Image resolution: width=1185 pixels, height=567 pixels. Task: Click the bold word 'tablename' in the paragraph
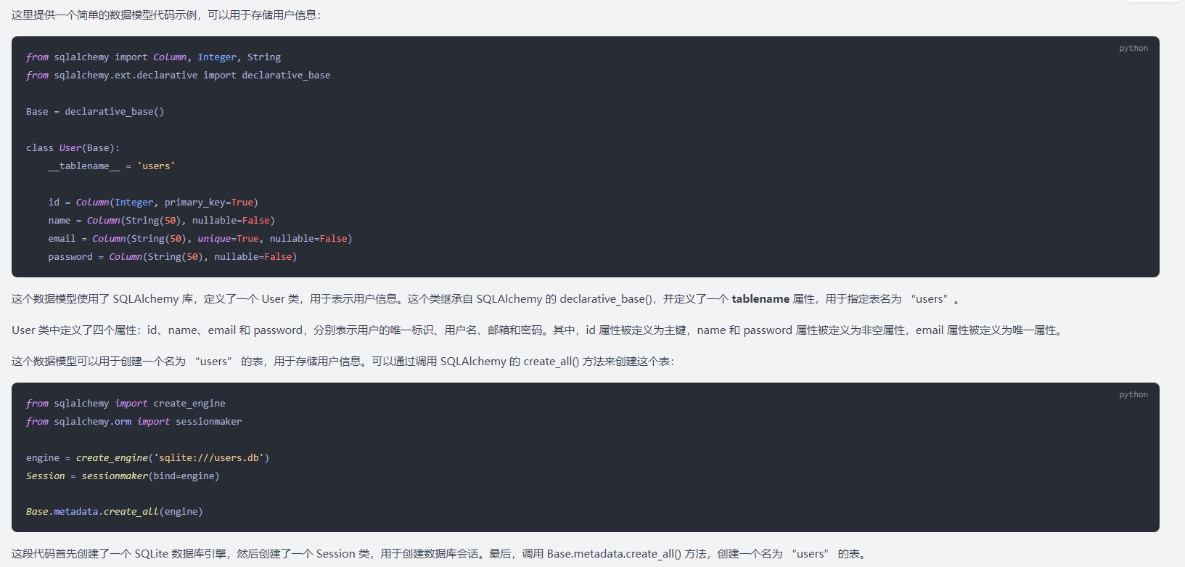pos(760,299)
